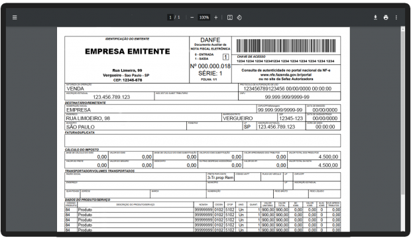Click the SÃO PAULO municipality value
The width and height of the screenshot is (411, 240).
80,127
